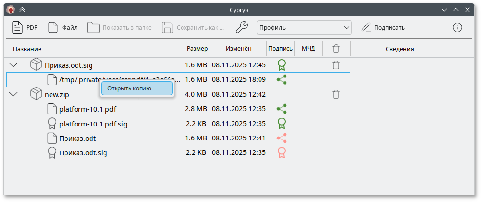Click trash icon in Приказ.odt.sig row
This screenshot has width=481, height=202.
pos(336,65)
